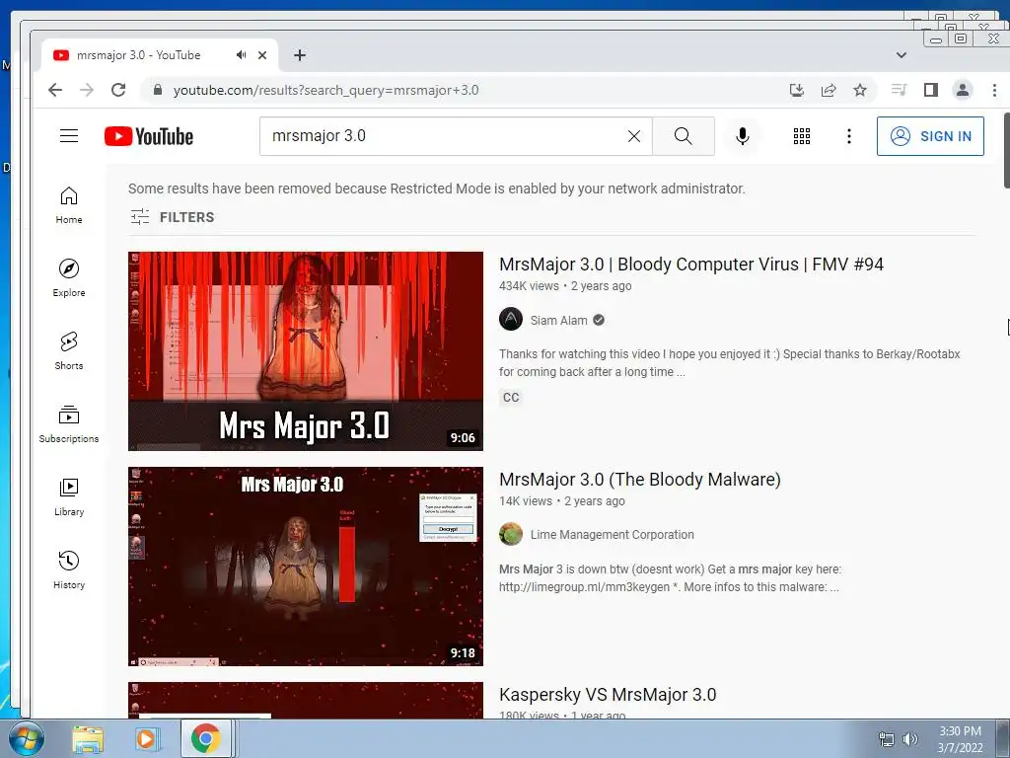Open the network icon in system tray
1010x758 pixels.
[x=887, y=740]
